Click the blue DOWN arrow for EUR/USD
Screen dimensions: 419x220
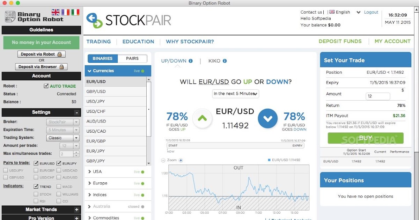coord(268,118)
